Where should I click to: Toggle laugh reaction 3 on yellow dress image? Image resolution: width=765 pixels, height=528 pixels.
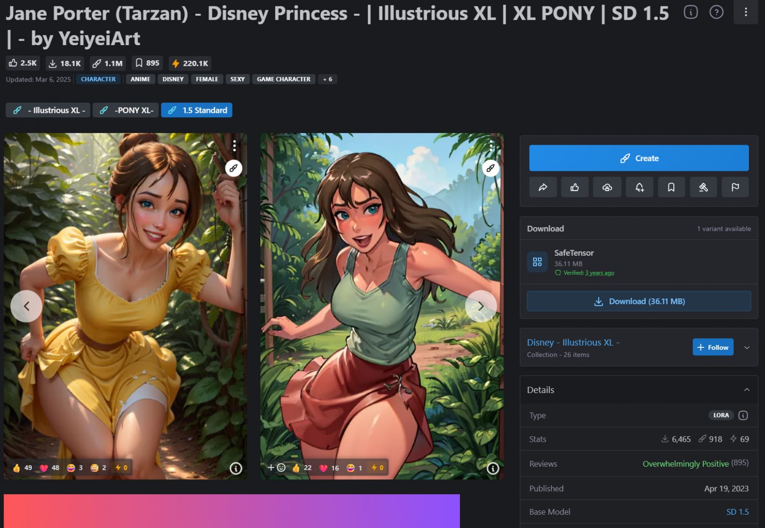point(75,468)
